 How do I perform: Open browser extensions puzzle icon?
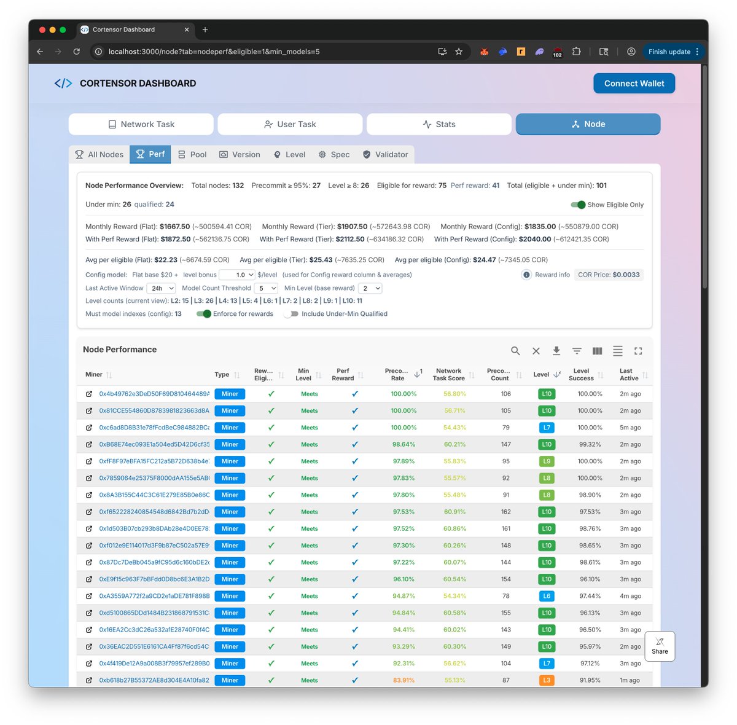coord(576,52)
